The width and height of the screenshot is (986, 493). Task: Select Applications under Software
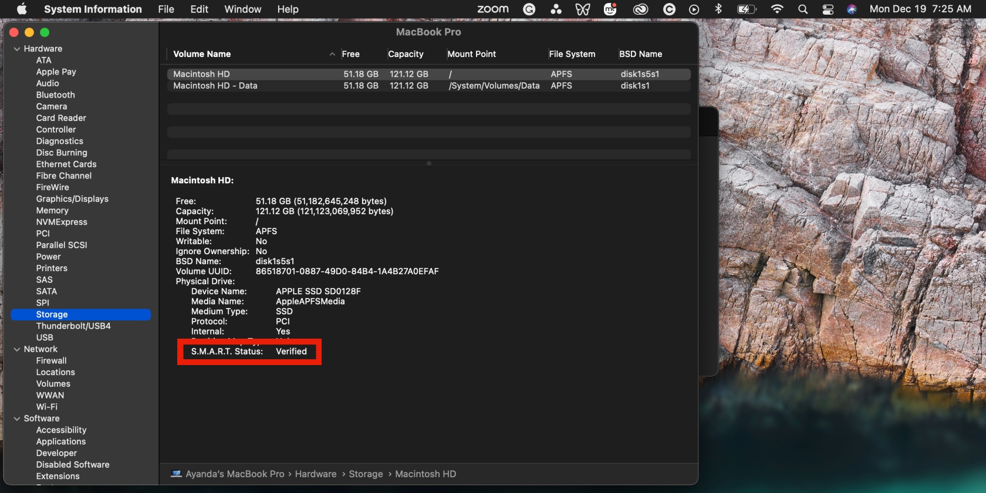pyautogui.click(x=60, y=441)
